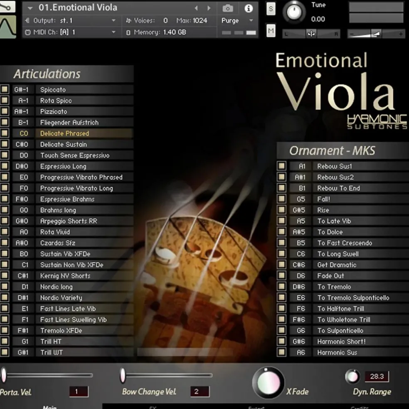
Task: Open the snapshot camera icon
Action: pyautogui.click(x=227, y=8)
